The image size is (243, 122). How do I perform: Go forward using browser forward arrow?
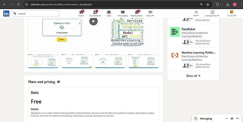click(x=11, y=5)
